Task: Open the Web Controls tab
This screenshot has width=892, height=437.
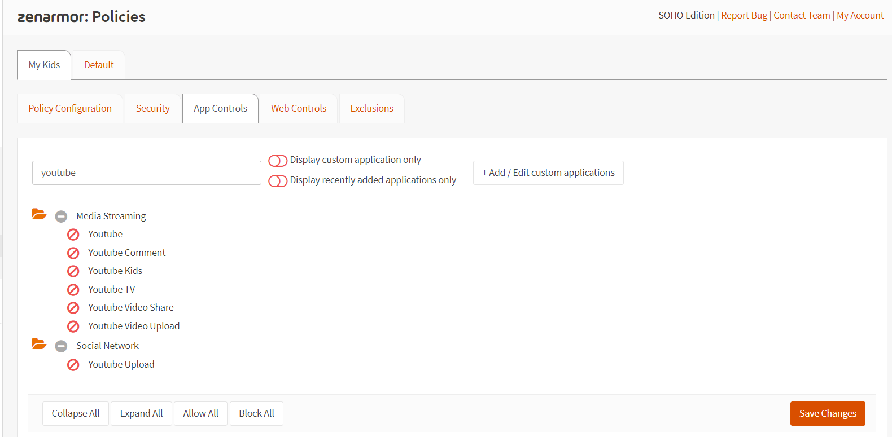Action: 299,108
